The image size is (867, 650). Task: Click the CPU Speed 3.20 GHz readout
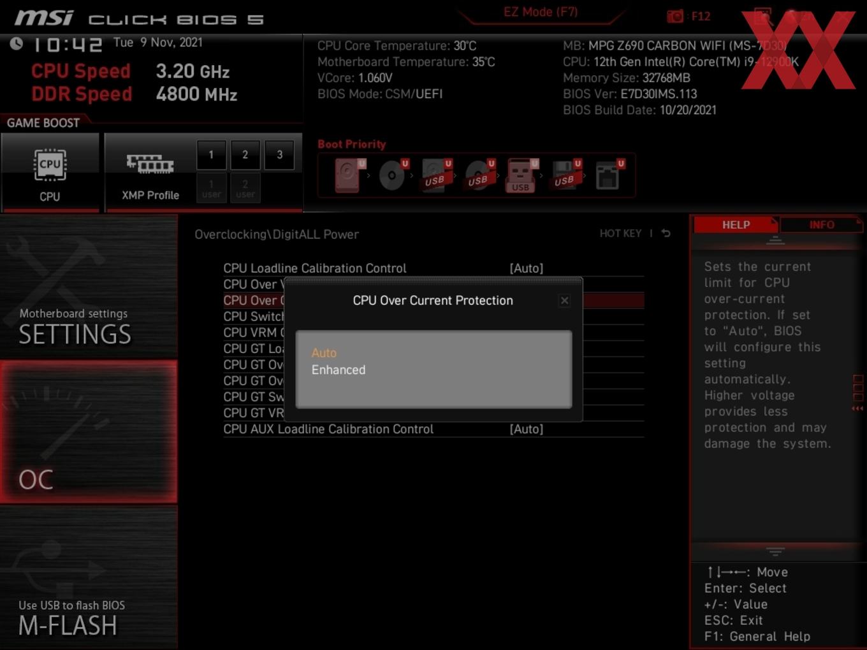pos(131,71)
